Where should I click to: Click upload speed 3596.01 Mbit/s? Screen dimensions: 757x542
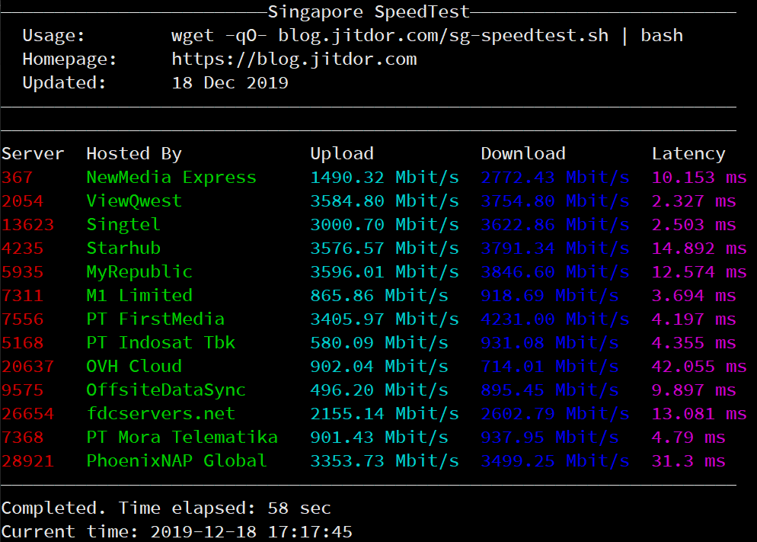(x=385, y=272)
